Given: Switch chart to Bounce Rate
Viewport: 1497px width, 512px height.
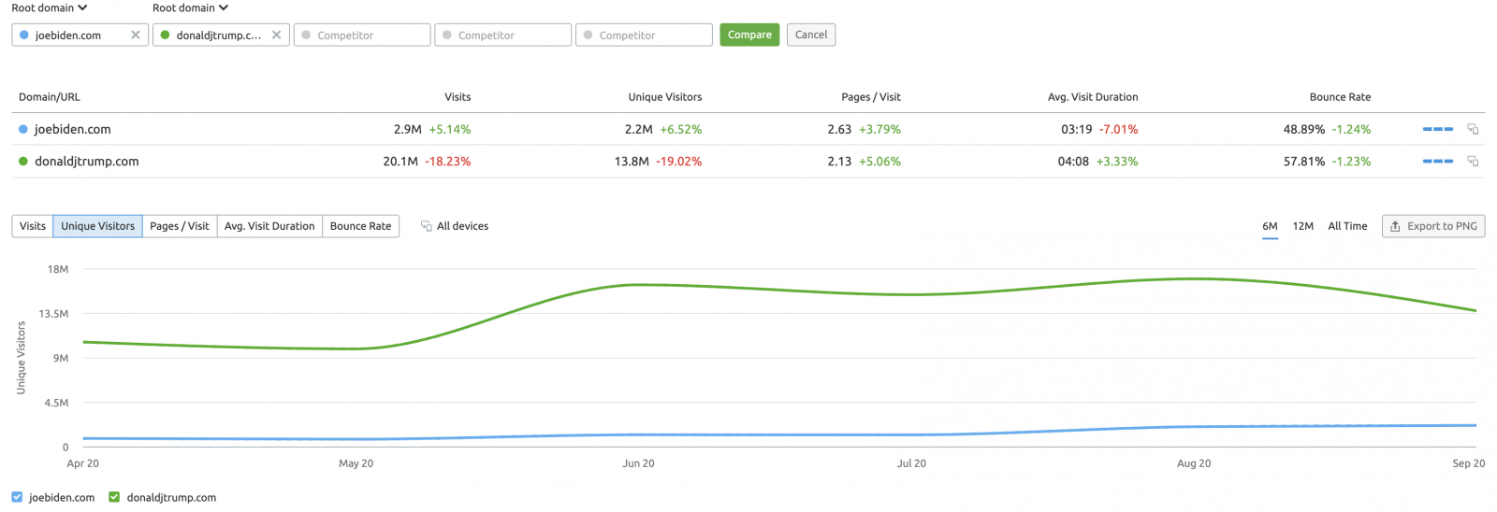Looking at the screenshot, I should click(361, 226).
